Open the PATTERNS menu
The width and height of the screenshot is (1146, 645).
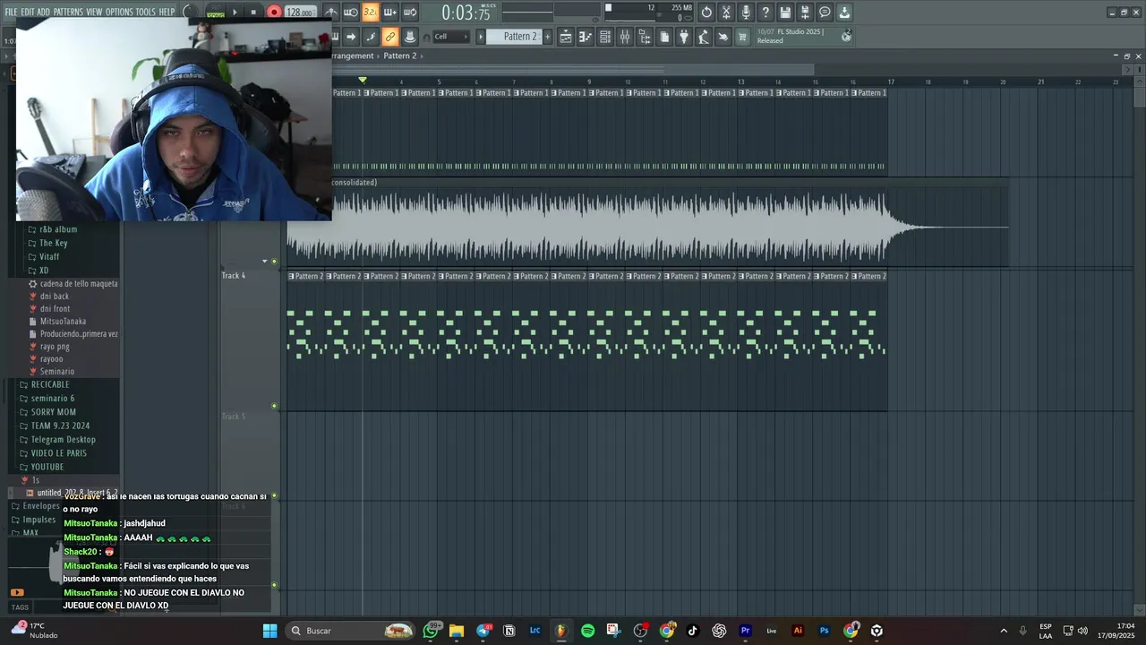point(68,12)
